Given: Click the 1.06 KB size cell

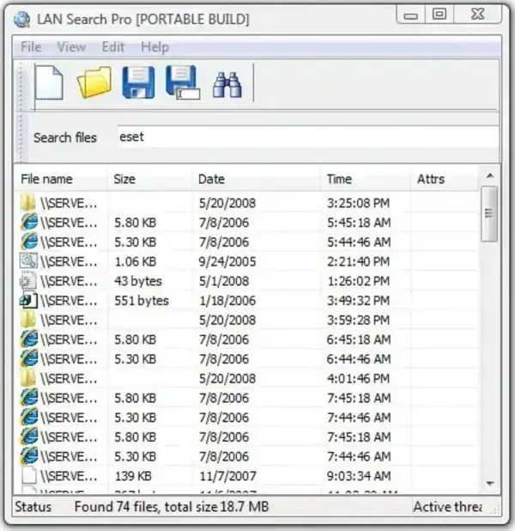Looking at the screenshot, I should (x=135, y=261).
